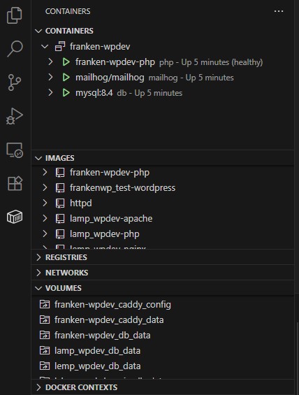
Task: Click volume icon for franken-wpdev_caddy_data
Action: (x=45, y=319)
